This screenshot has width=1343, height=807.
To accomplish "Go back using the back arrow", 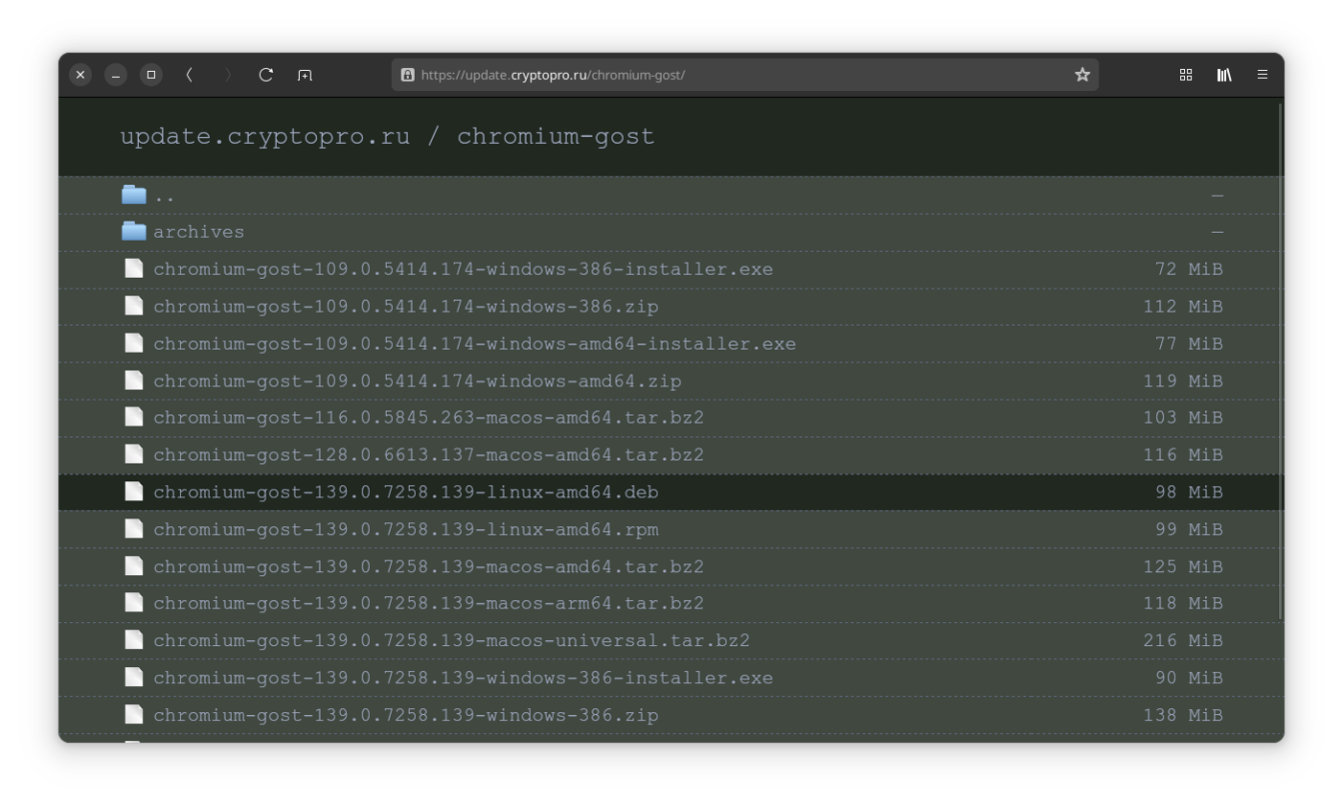I will [x=188, y=75].
